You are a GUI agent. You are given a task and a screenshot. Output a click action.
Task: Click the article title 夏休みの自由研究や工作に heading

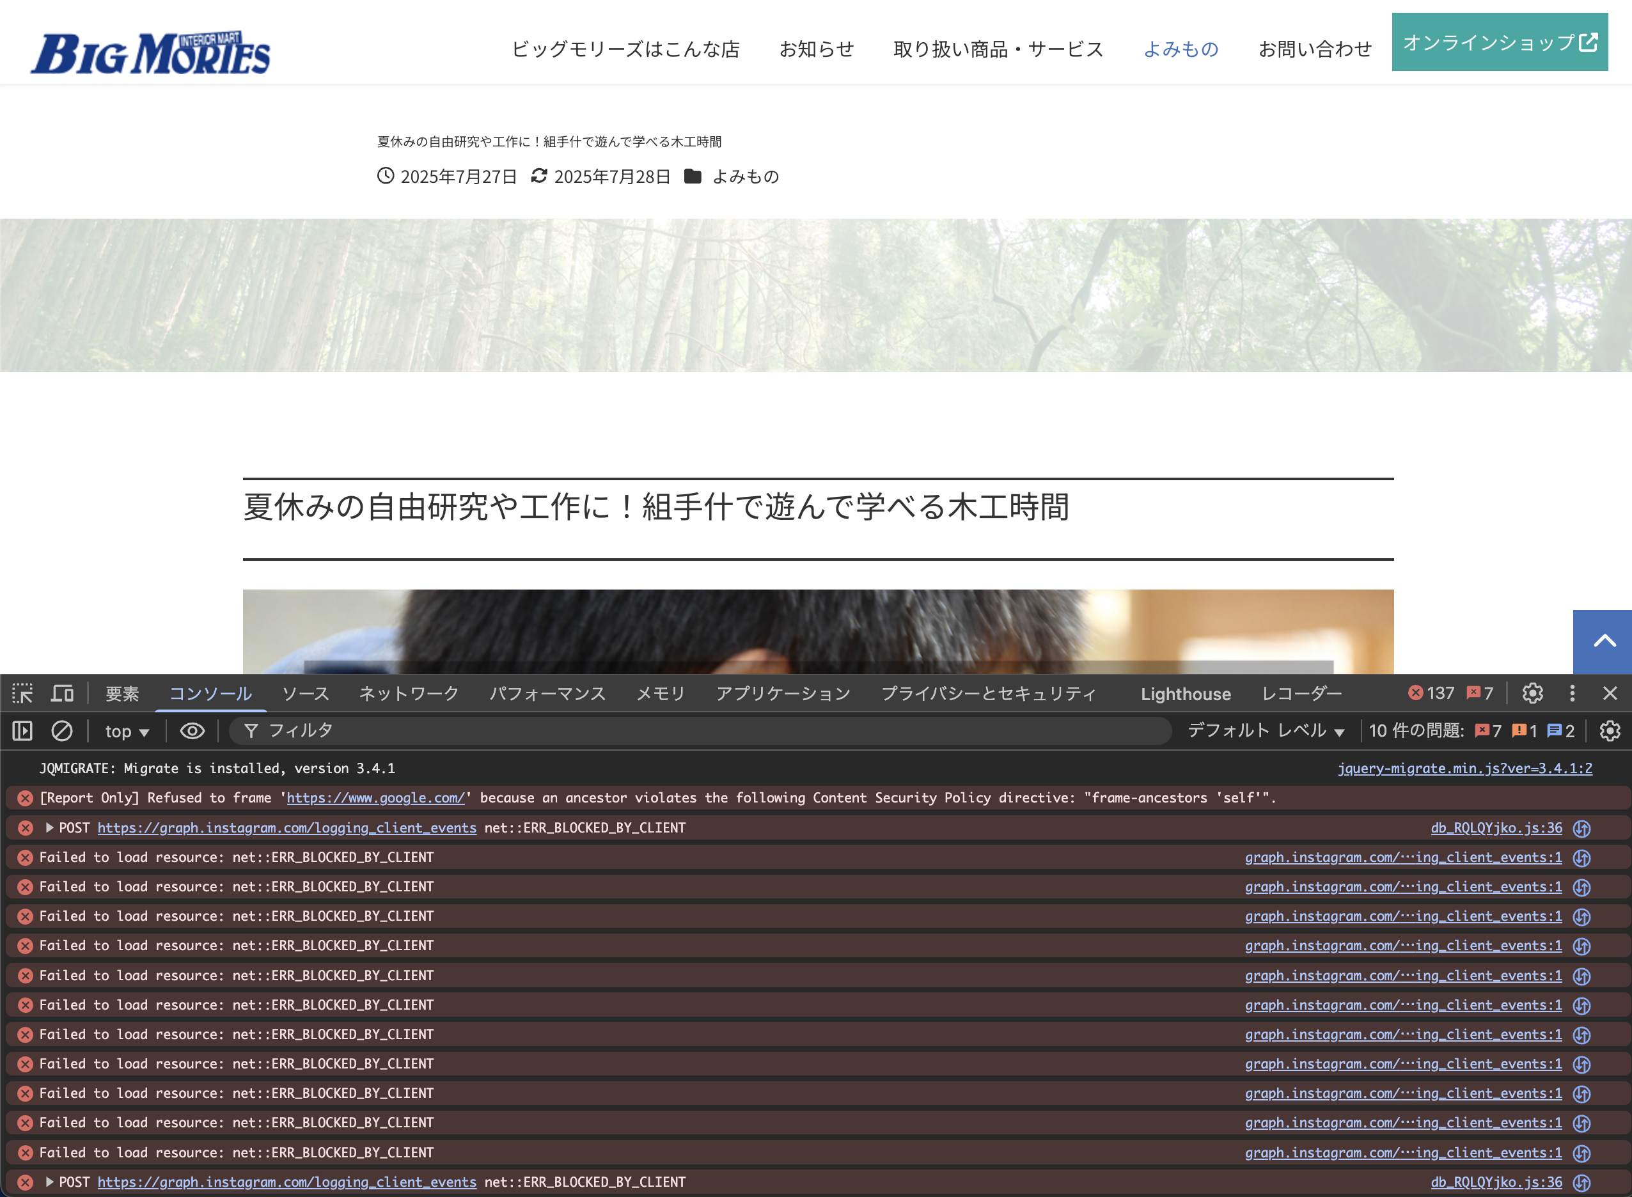(x=656, y=506)
